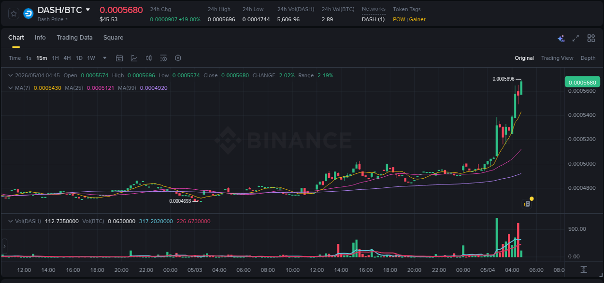Click the $45.53 USD price
This screenshot has width=604, height=283.
(109, 19)
